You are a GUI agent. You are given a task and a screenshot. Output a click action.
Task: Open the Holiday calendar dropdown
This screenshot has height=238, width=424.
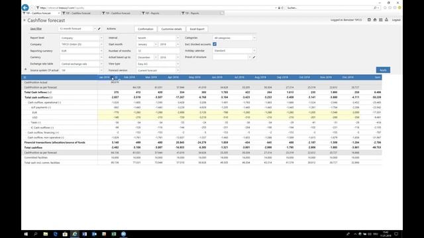[x=234, y=51]
